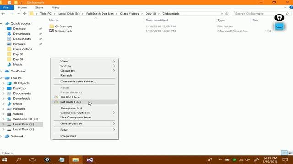Sort by Type column header
This screenshot has width=293, height=164.
pyautogui.click(x=221, y=20)
